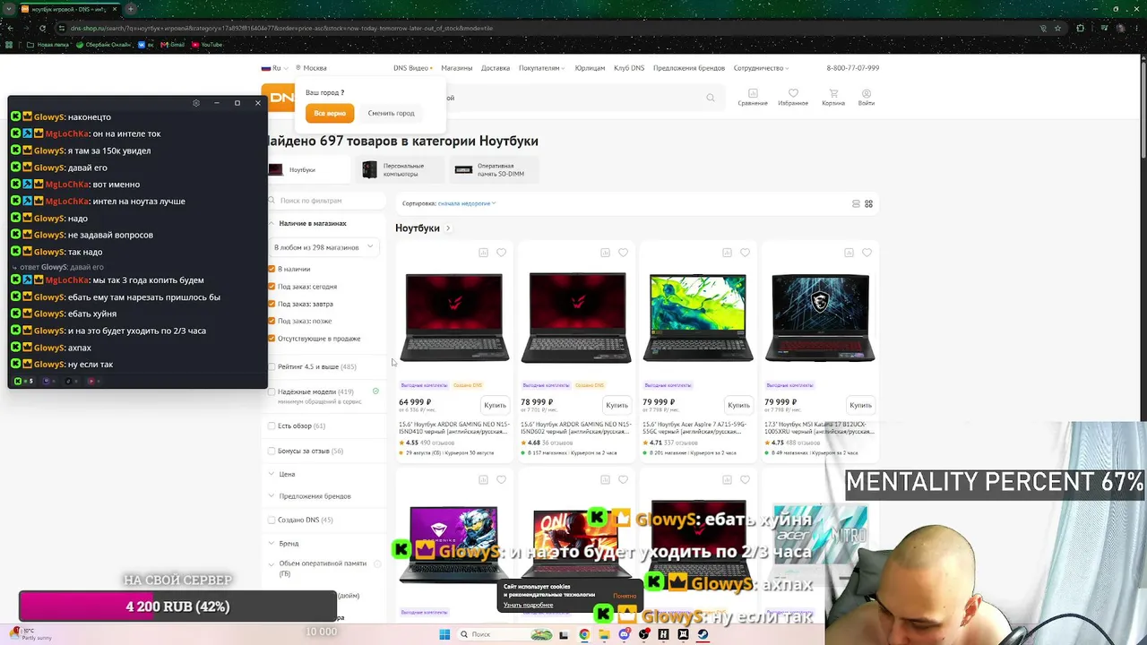The width and height of the screenshot is (1147, 645).
Task: Select 'Оперативная память SO-DIMM' category tab
Action: pos(496,169)
